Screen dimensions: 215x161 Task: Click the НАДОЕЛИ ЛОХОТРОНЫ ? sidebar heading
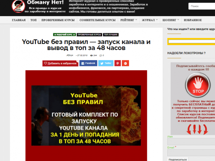[x=186, y=53]
